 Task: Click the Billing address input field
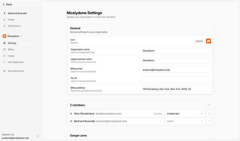click(x=176, y=89)
